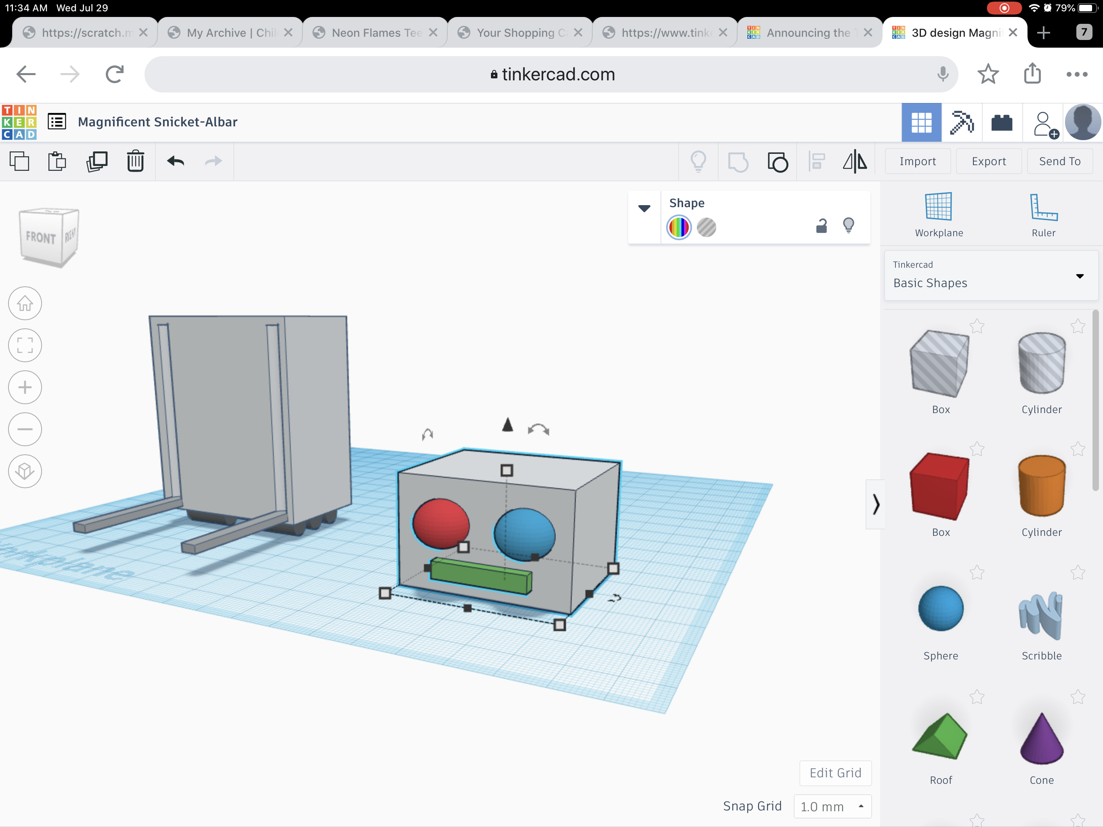Open the Align tool
Screen dimensions: 1103x827
816,161
